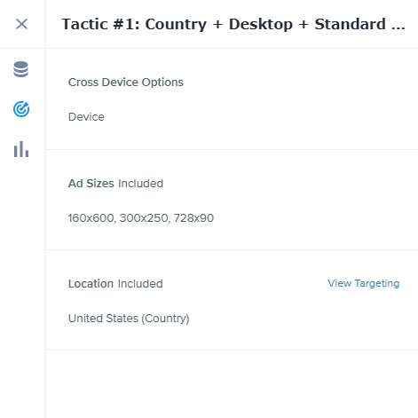Close the tactic details panel

[21, 24]
